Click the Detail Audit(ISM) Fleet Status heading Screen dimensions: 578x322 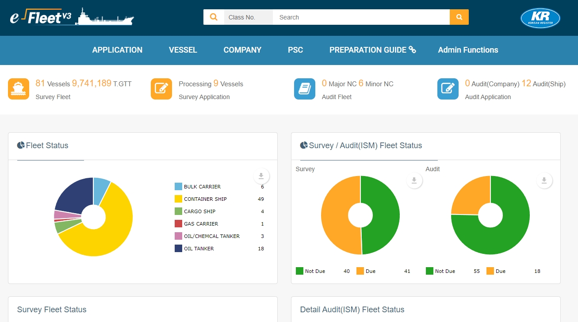[x=352, y=310]
